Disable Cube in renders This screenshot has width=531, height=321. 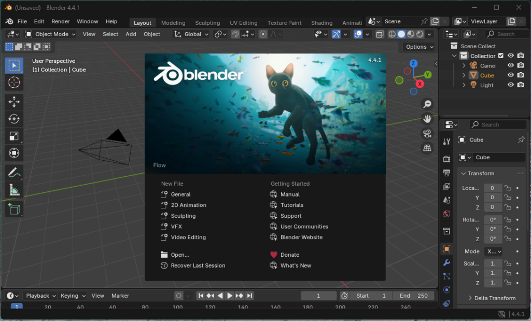(x=521, y=75)
